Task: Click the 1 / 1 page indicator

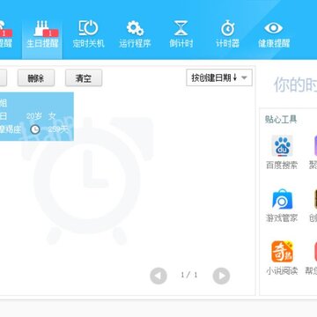Action: pyautogui.click(x=189, y=275)
